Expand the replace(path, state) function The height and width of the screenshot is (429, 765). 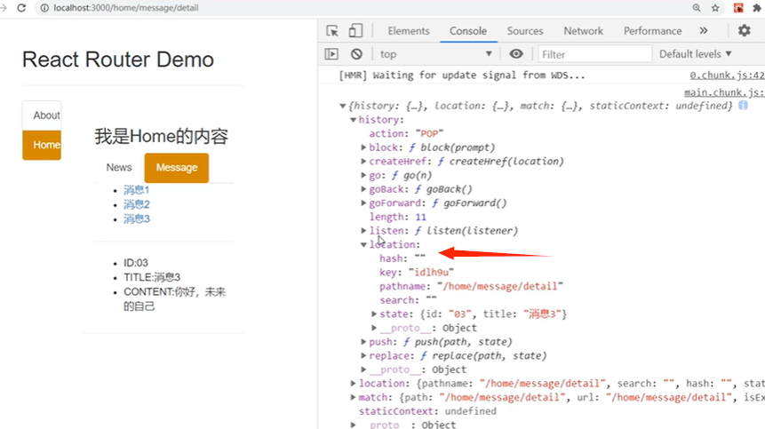pos(363,355)
